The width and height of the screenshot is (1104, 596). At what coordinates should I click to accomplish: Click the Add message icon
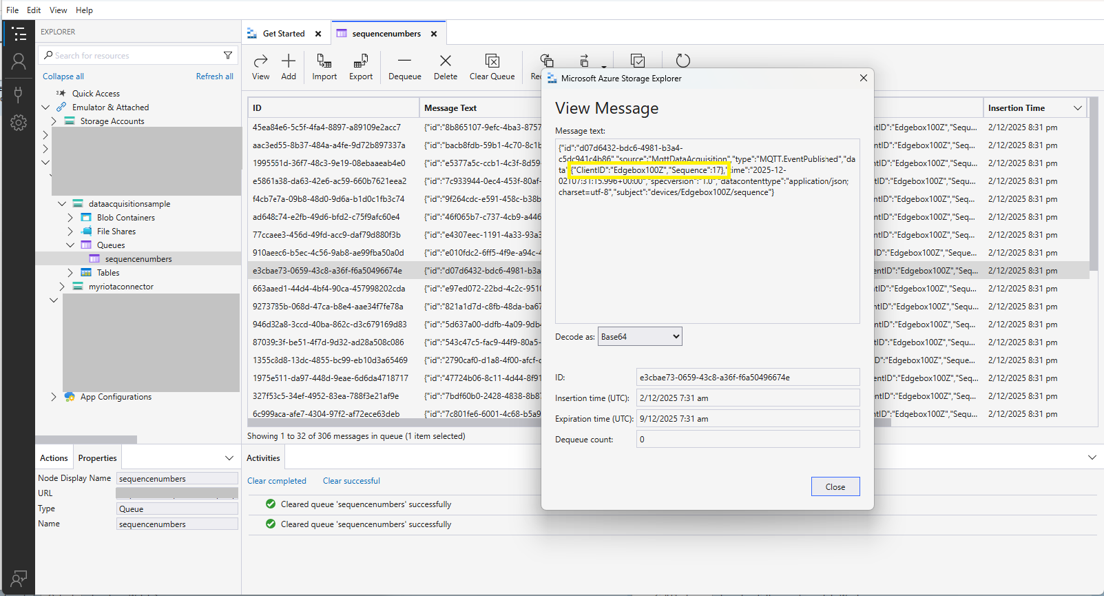(x=289, y=62)
